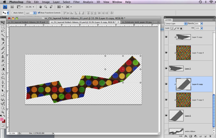The height and width of the screenshot is (138, 216).
Task: Select the Zoom tool in the toolbox
Action: pyautogui.click(x=3, y=112)
